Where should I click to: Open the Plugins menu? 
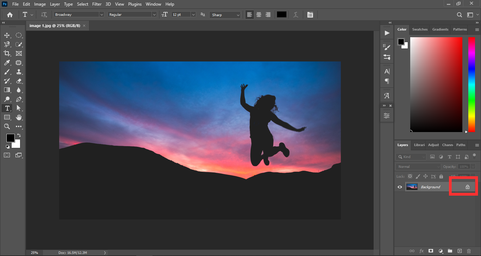pyautogui.click(x=135, y=4)
